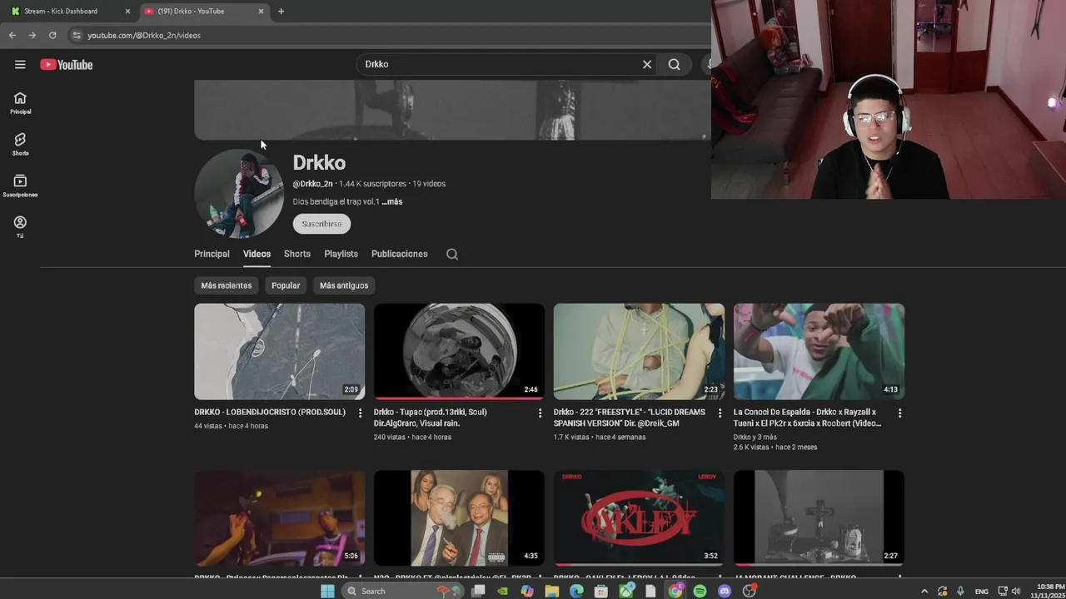Open the Tú sidebar entry
This screenshot has height=599, width=1066.
[20, 227]
